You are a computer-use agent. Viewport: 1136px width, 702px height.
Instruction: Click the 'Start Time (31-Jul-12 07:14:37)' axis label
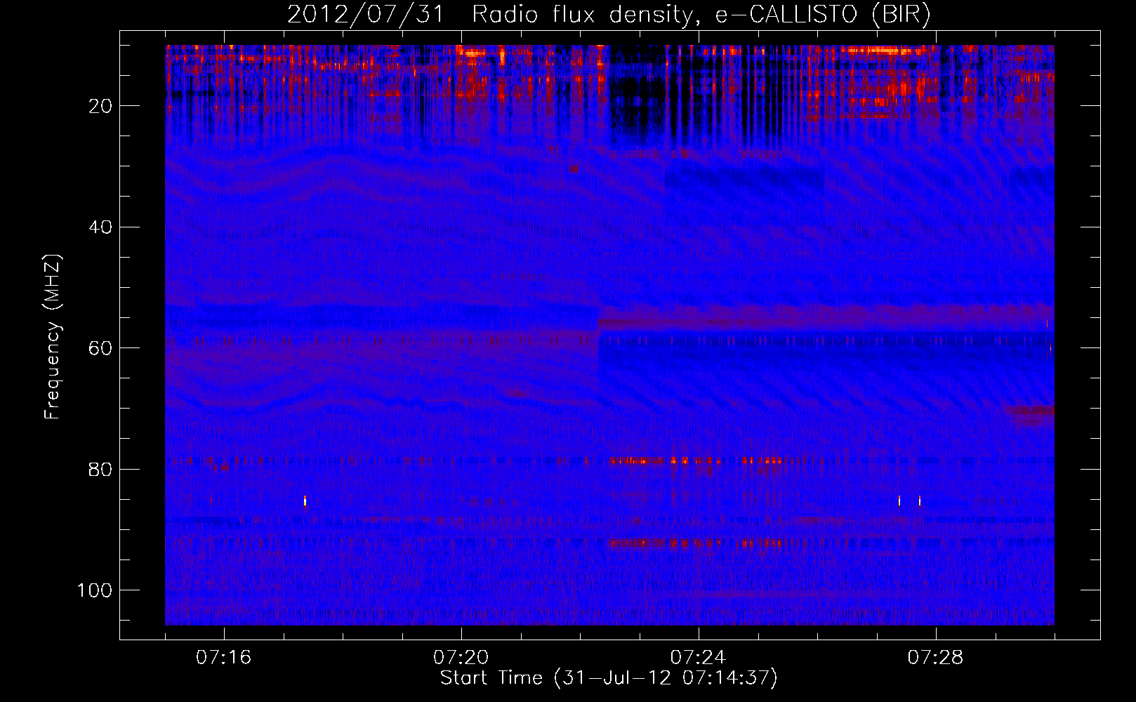(609, 678)
